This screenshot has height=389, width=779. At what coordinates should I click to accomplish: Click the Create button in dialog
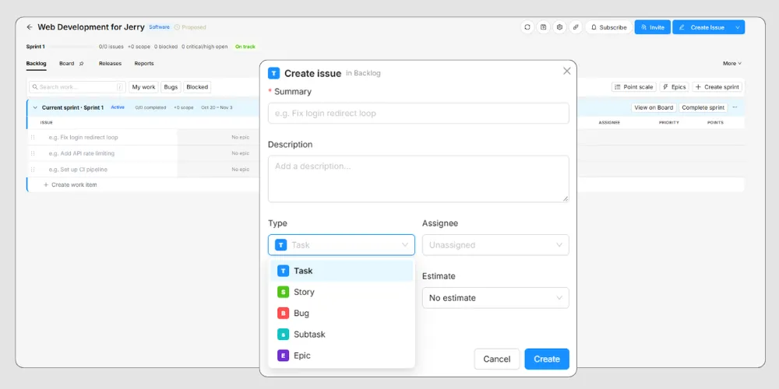click(547, 359)
